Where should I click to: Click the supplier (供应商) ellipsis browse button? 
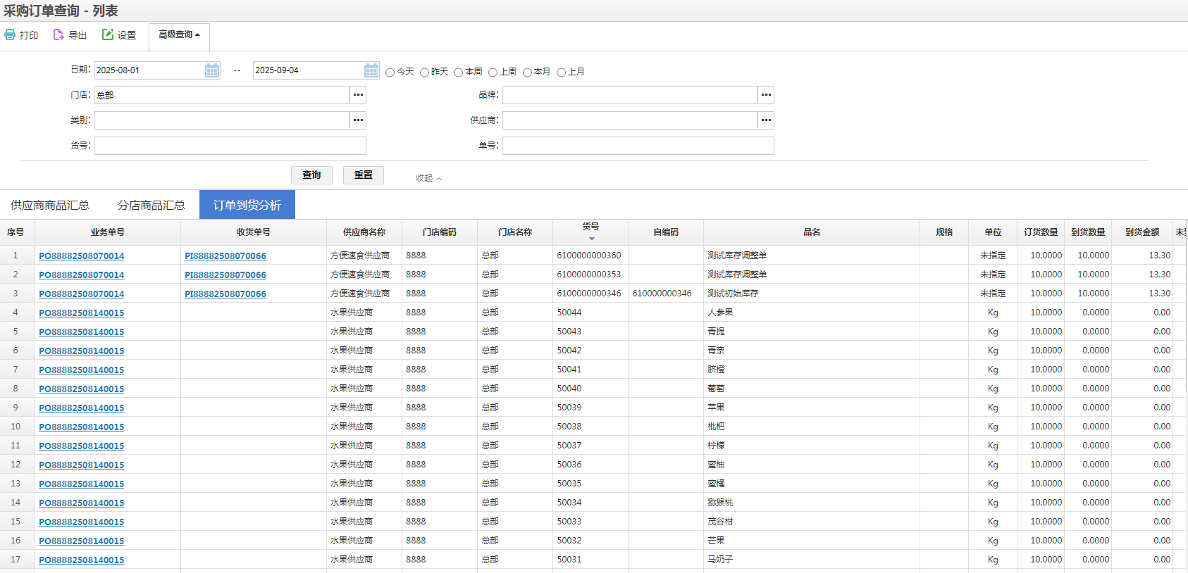click(766, 120)
